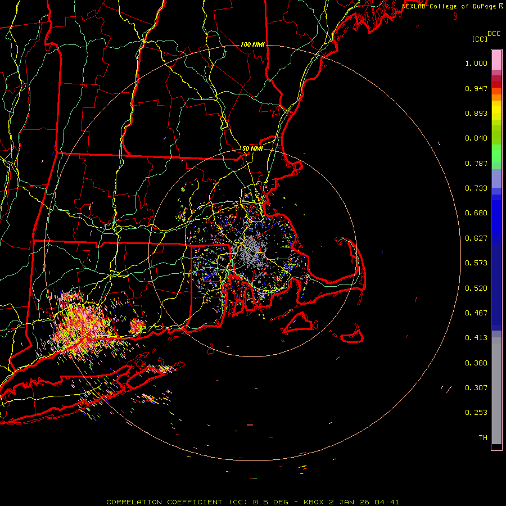Click the pink swatch at 1.000 on the color bar
The width and height of the screenshot is (506, 506).
496,60
